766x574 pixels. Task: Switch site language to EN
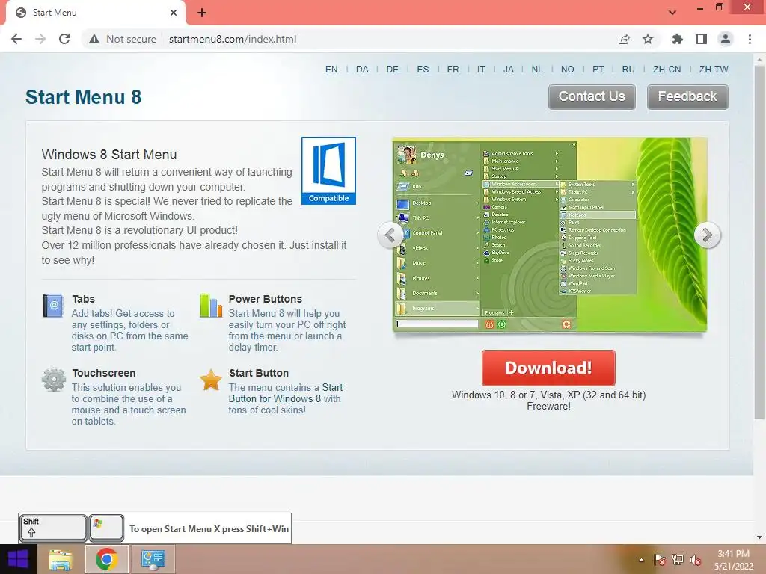(331, 70)
